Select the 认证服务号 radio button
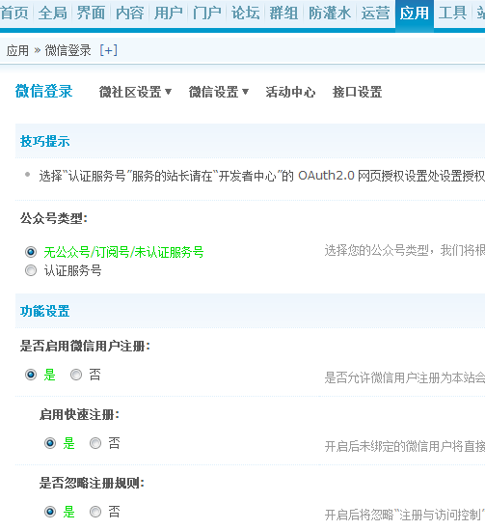The image size is (485, 530). [31, 270]
